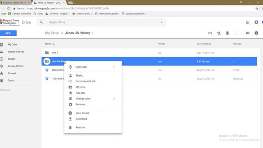Expand Amos US History folder dropdown

pos(92,33)
